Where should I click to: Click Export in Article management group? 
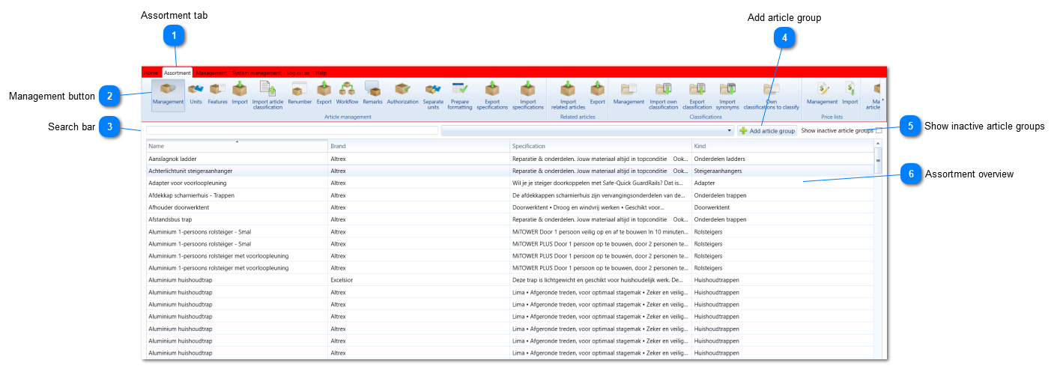coord(324,93)
